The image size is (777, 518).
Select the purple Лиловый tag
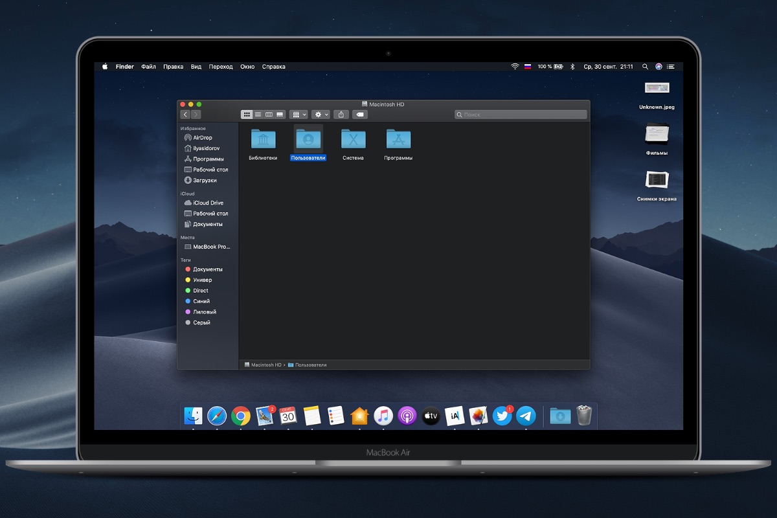point(201,312)
